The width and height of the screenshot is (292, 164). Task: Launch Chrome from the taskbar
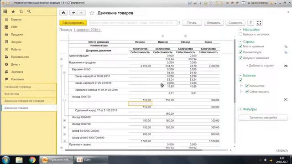32,160
